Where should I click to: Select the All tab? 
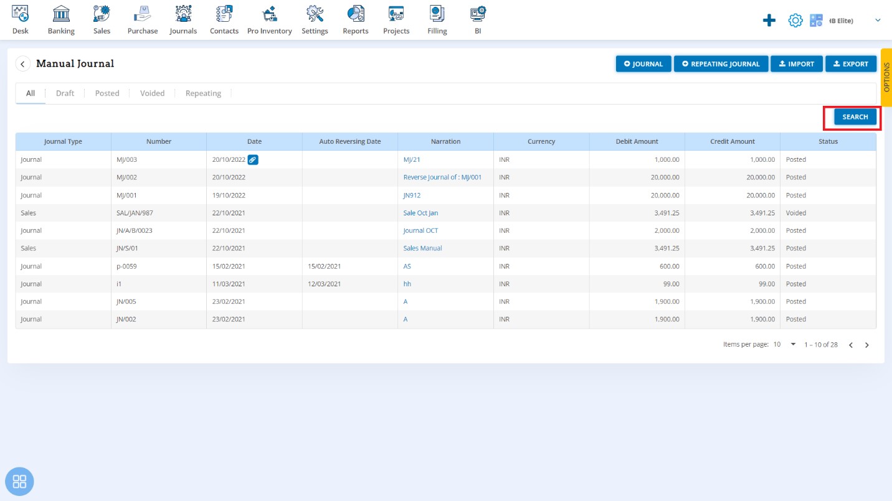click(31, 93)
